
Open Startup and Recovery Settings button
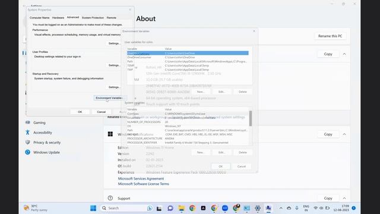114,87
